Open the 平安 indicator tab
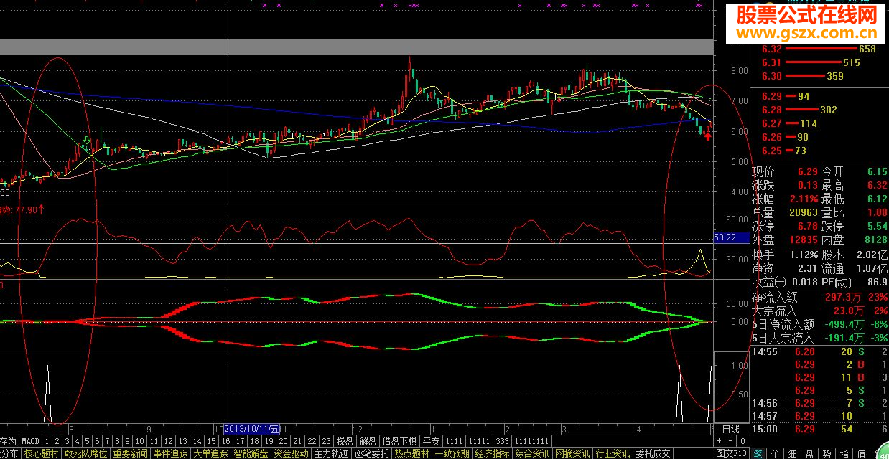The image size is (889, 459). tap(430, 441)
